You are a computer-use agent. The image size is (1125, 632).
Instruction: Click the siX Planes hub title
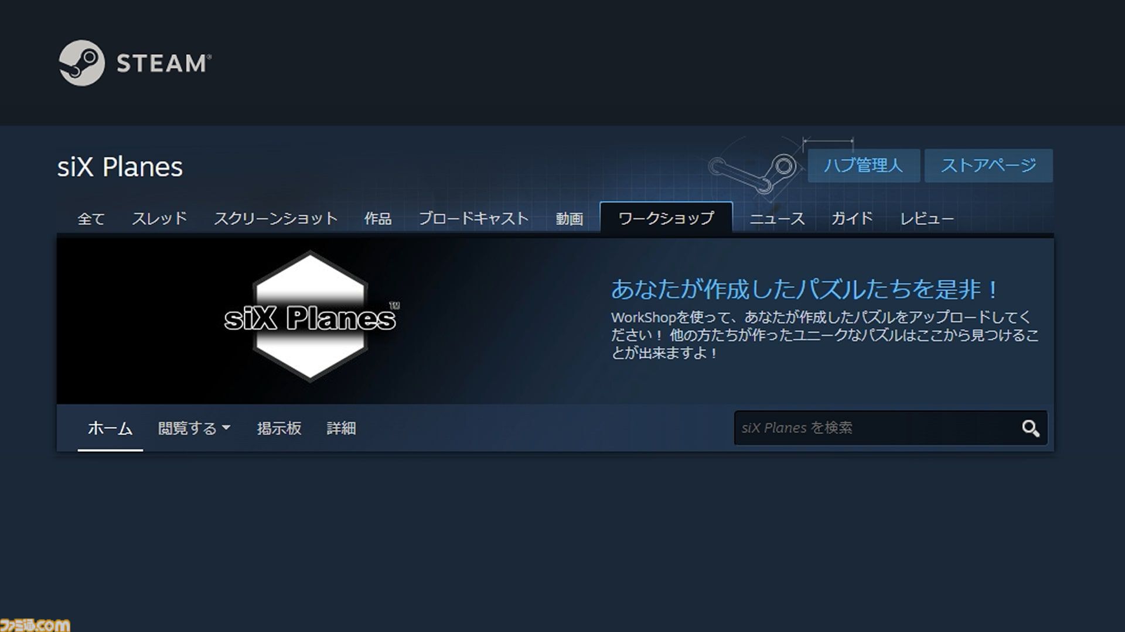pyautogui.click(x=120, y=167)
